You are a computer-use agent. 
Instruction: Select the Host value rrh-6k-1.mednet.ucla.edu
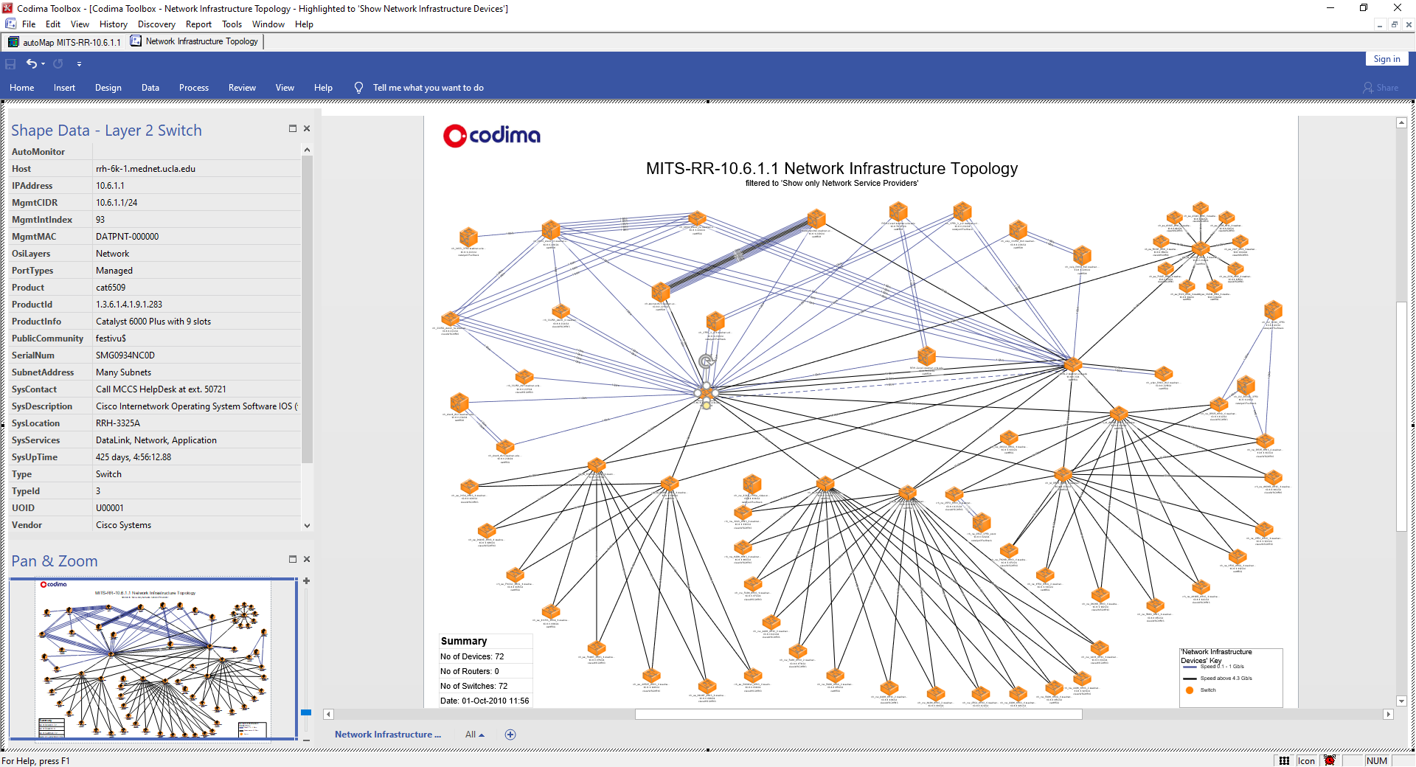pos(145,169)
